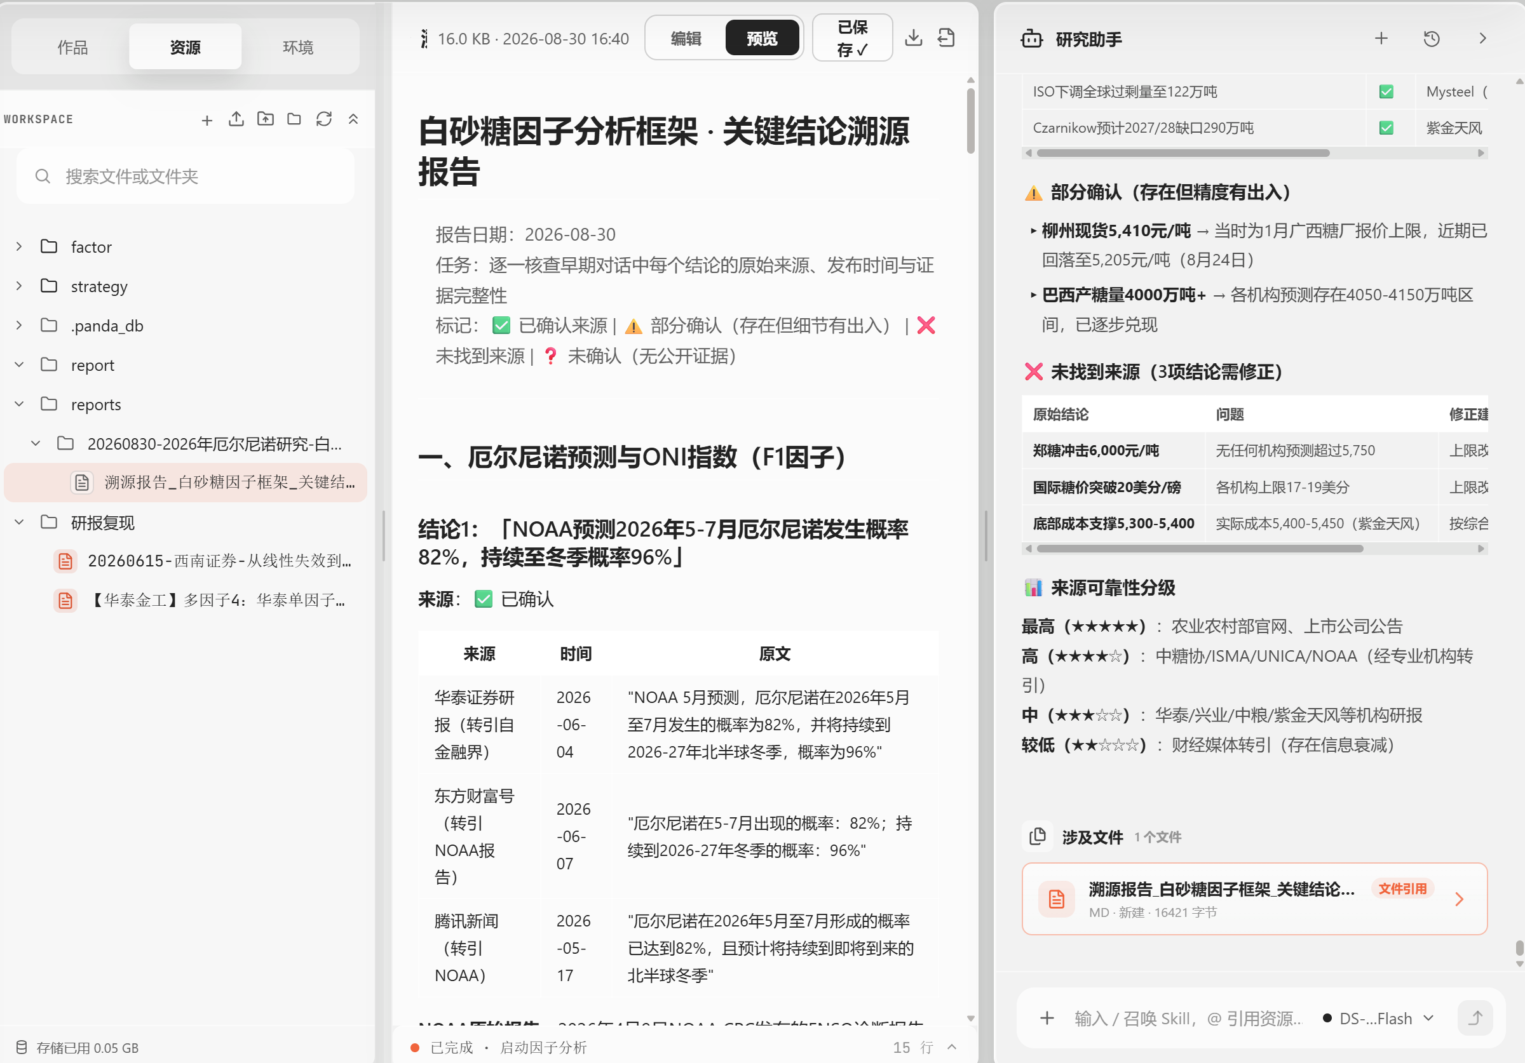
Task: Click the search magnifier icon
Action: [43, 177]
